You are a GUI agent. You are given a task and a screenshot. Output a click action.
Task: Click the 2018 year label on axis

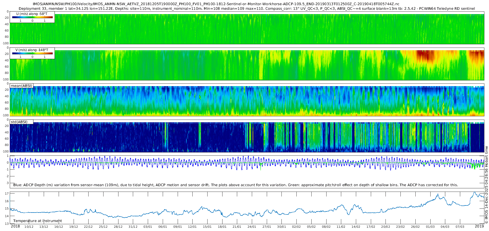point(15,226)
